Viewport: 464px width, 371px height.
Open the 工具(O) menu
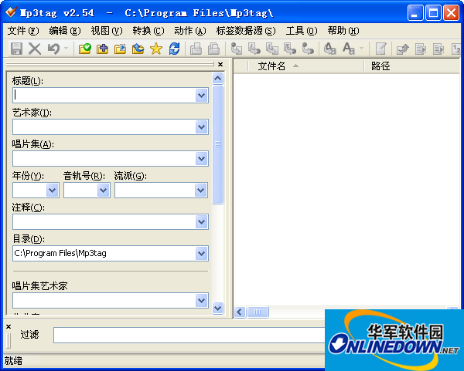pos(302,30)
